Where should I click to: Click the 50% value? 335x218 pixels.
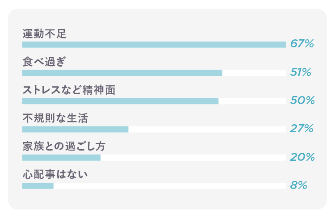point(302,100)
